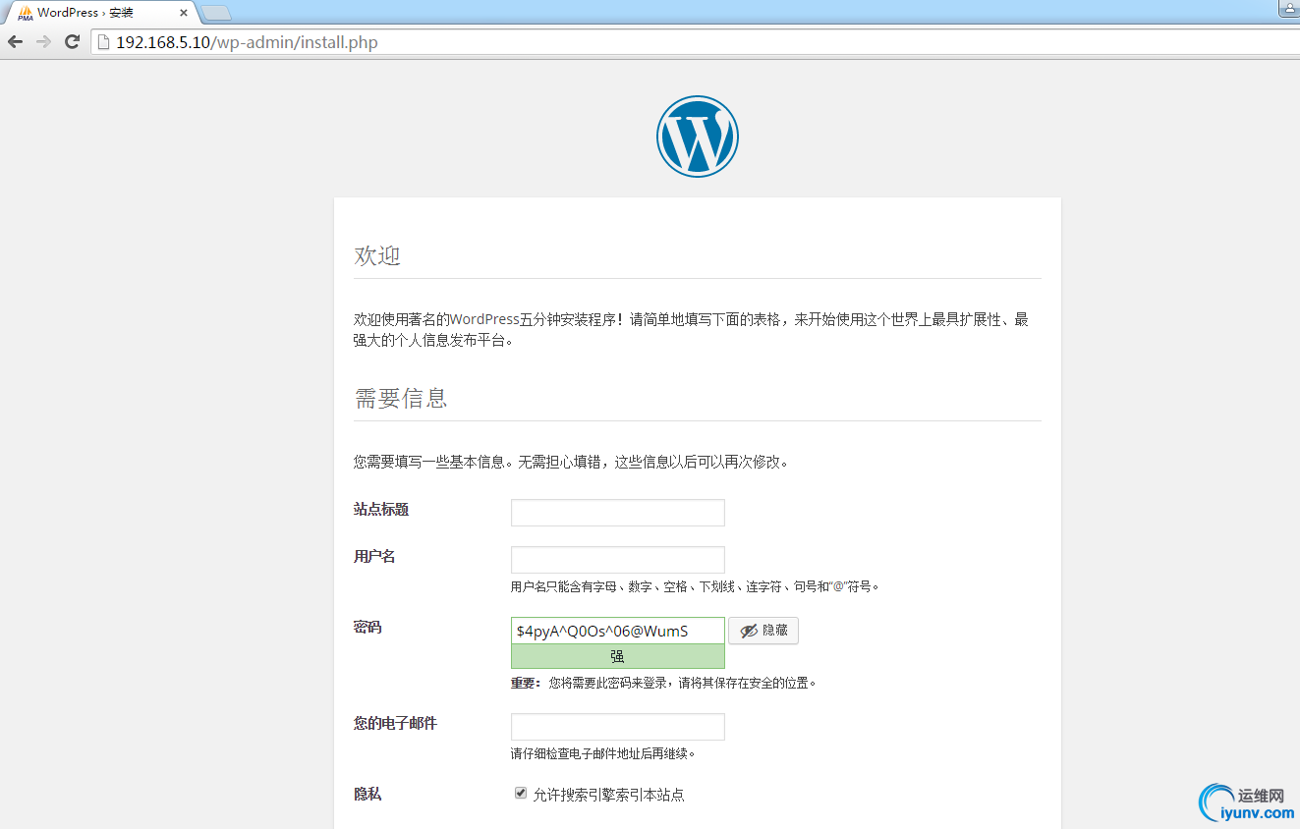This screenshot has width=1300, height=829.
Task: Click the 重要 password warning text
Action: [664, 683]
